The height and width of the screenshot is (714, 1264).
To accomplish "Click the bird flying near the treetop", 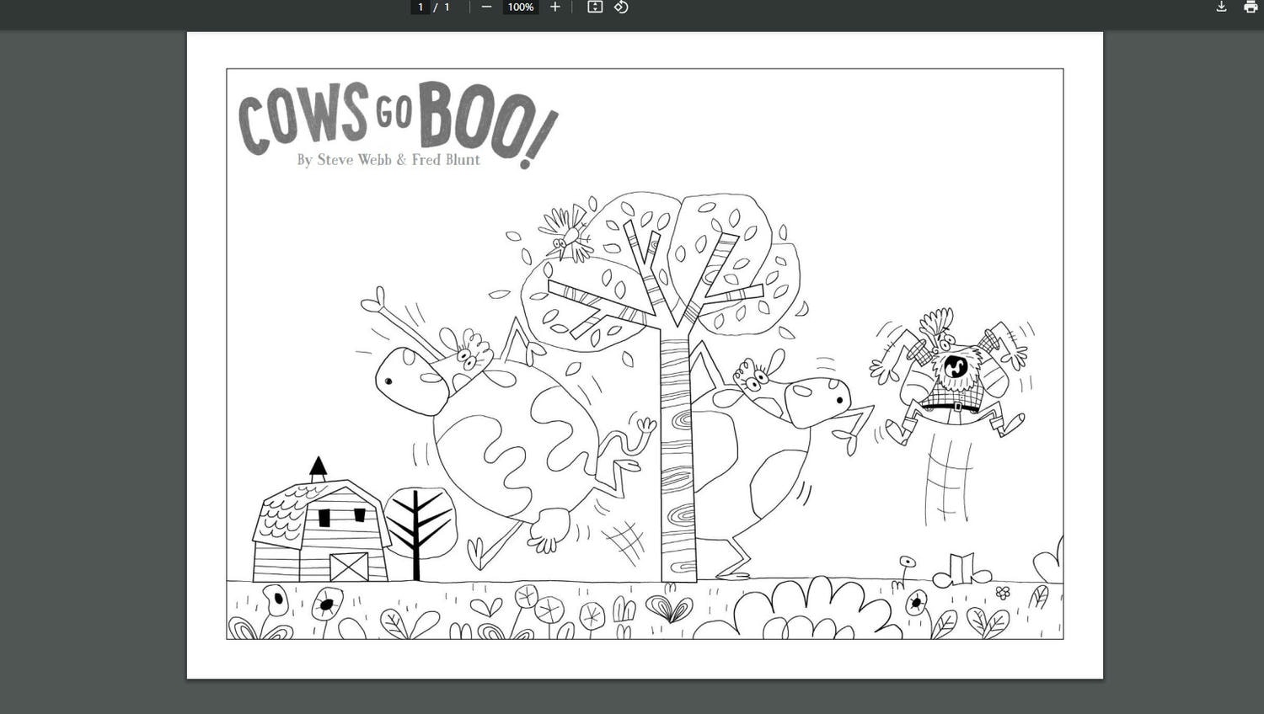I will (x=566, y=233).
